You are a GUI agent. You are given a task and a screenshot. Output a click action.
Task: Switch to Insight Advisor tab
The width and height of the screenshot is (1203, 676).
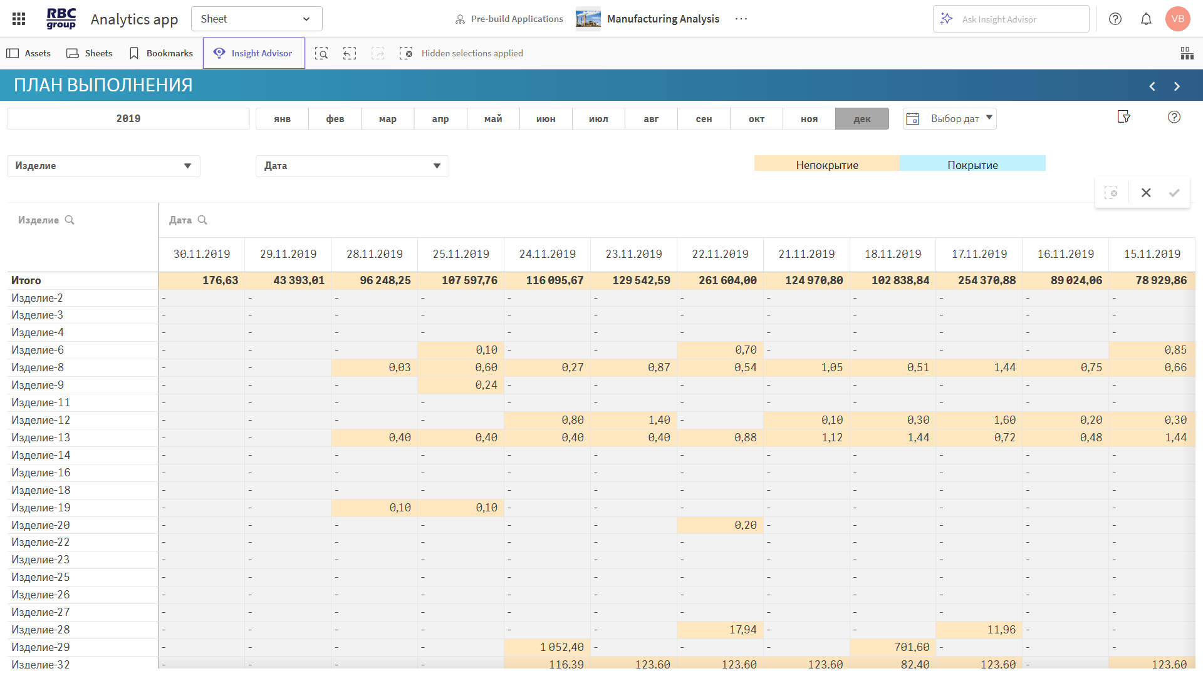tap(254, 53)
